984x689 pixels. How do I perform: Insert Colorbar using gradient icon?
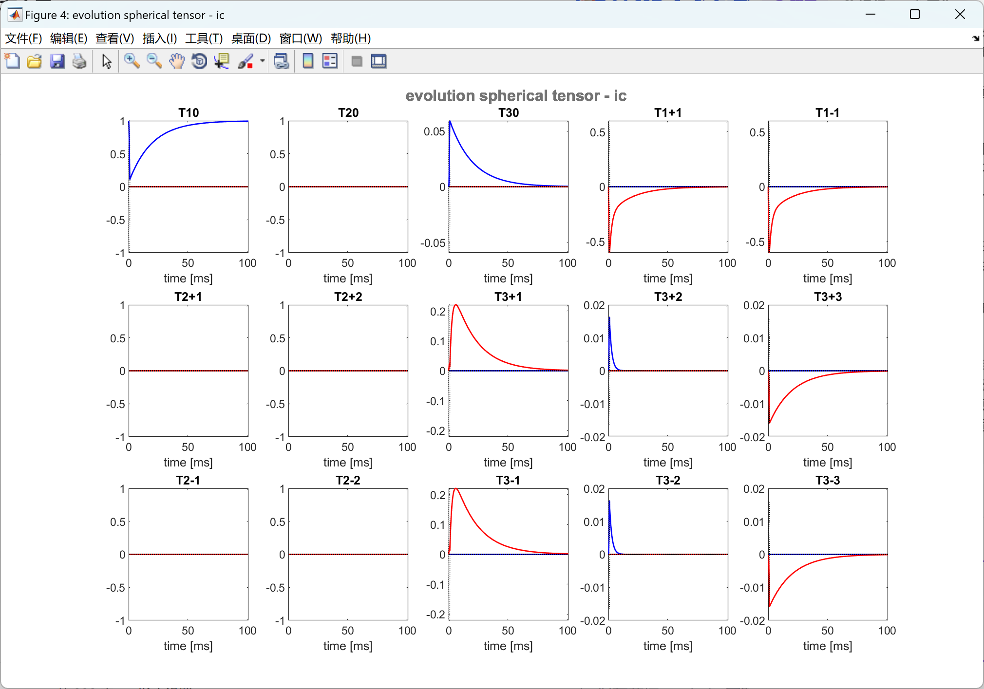point(308,61)
